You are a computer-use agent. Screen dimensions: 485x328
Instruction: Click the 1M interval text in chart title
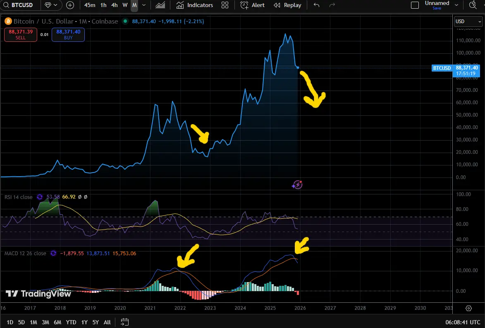coord(83,22)
